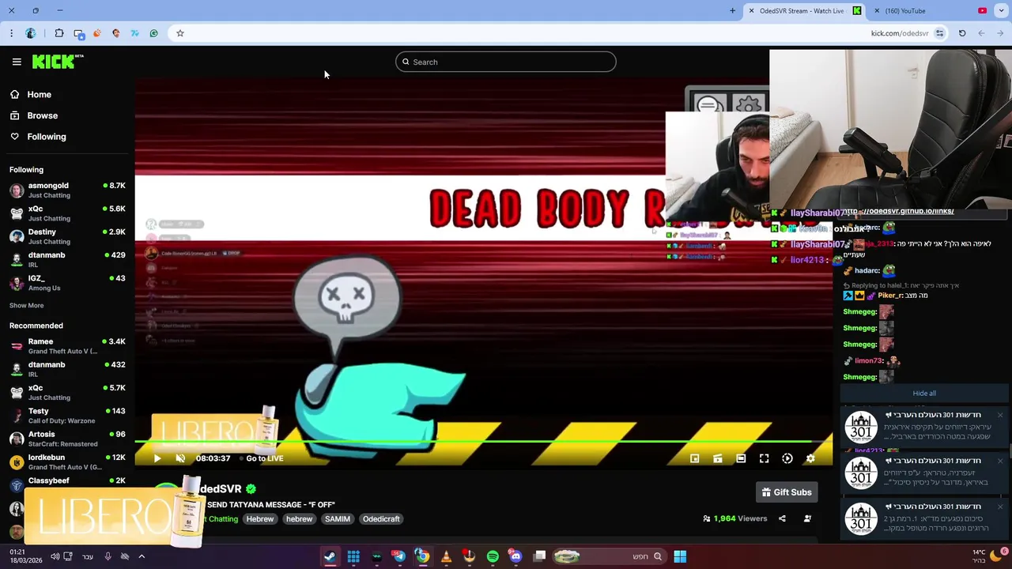This screenshot has height=569, width=1012.
Task: Open VLC from the taskbar
Action: [446, 556]
